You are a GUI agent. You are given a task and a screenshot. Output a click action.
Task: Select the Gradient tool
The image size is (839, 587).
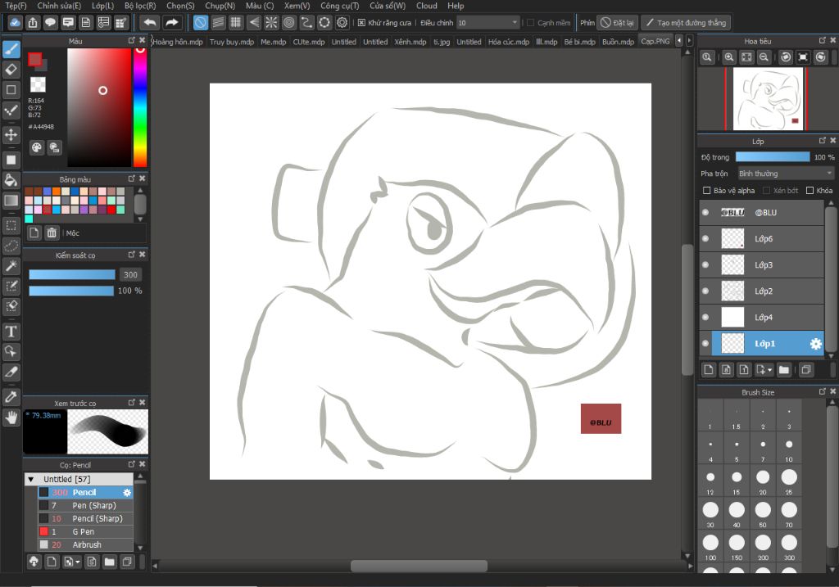coord(11,201)
